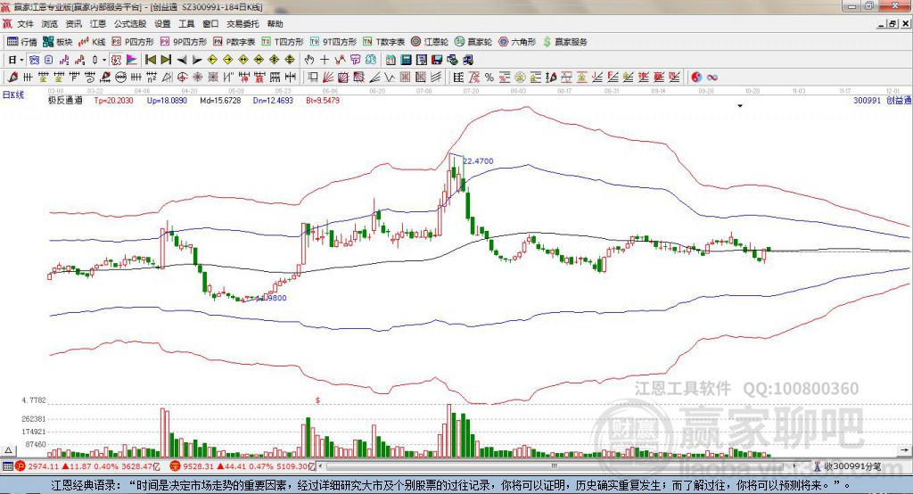Viewport: 913px width, 494px height.
Task: Click the black right arrow icon
Action: point(197,60)
